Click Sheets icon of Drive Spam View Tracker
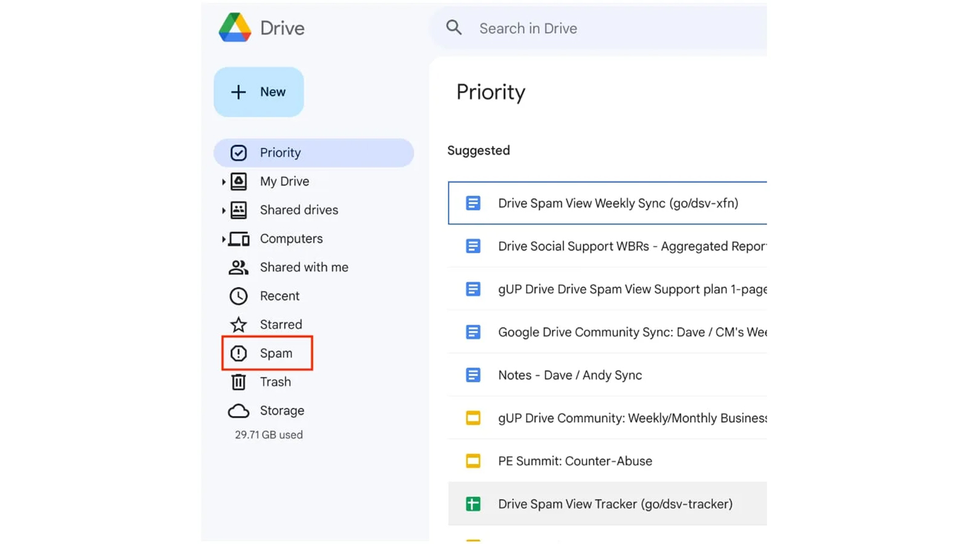 [x=473, y=504]
